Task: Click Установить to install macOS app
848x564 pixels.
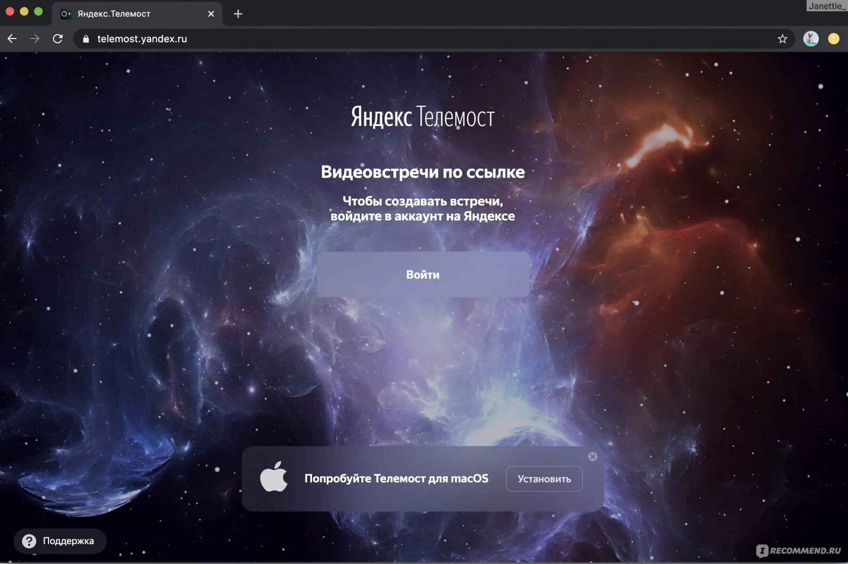Action: tap(544, 478)
